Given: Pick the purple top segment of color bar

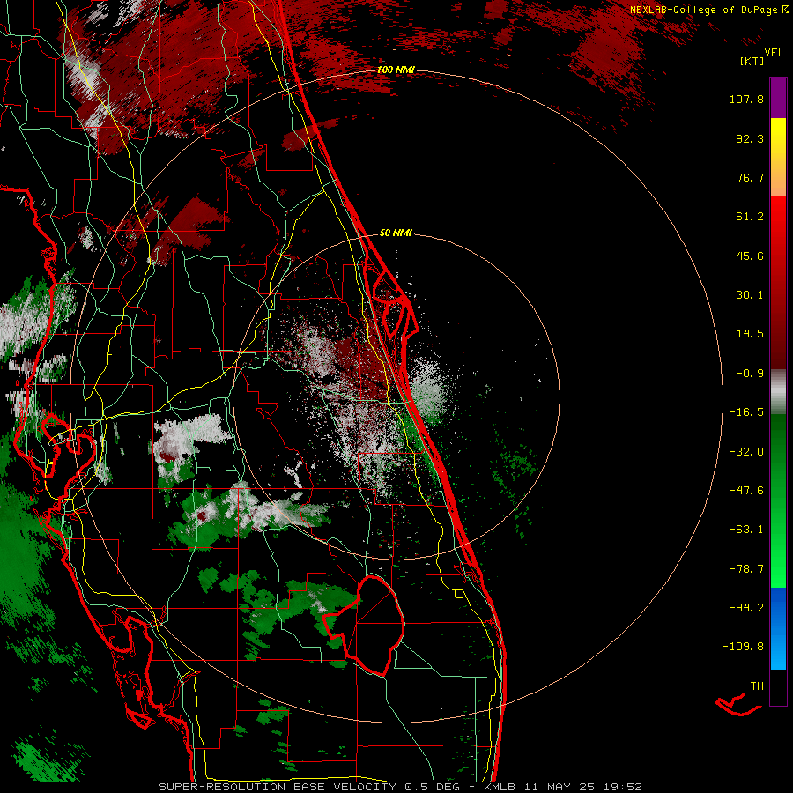Looking at the screenshot, I should coord(778,99).
